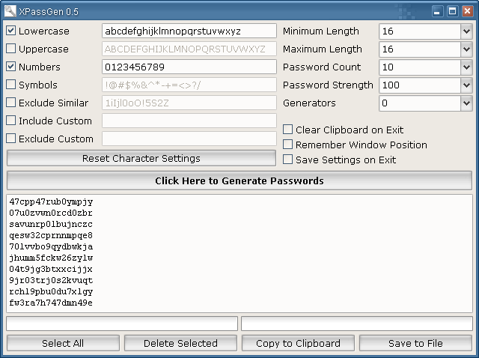The image size is (479, 358).
Task: Click the Include Custom text field
Action: pos(189,121)
